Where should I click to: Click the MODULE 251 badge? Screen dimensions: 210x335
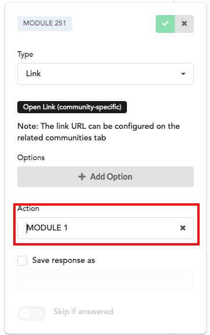(x=44, y=23)
